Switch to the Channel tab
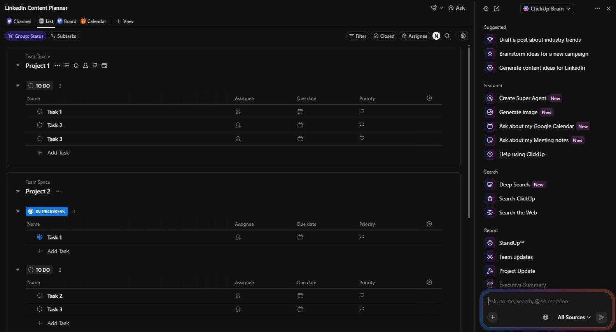This screenshot has width=616, height=332. click(19, 21)
